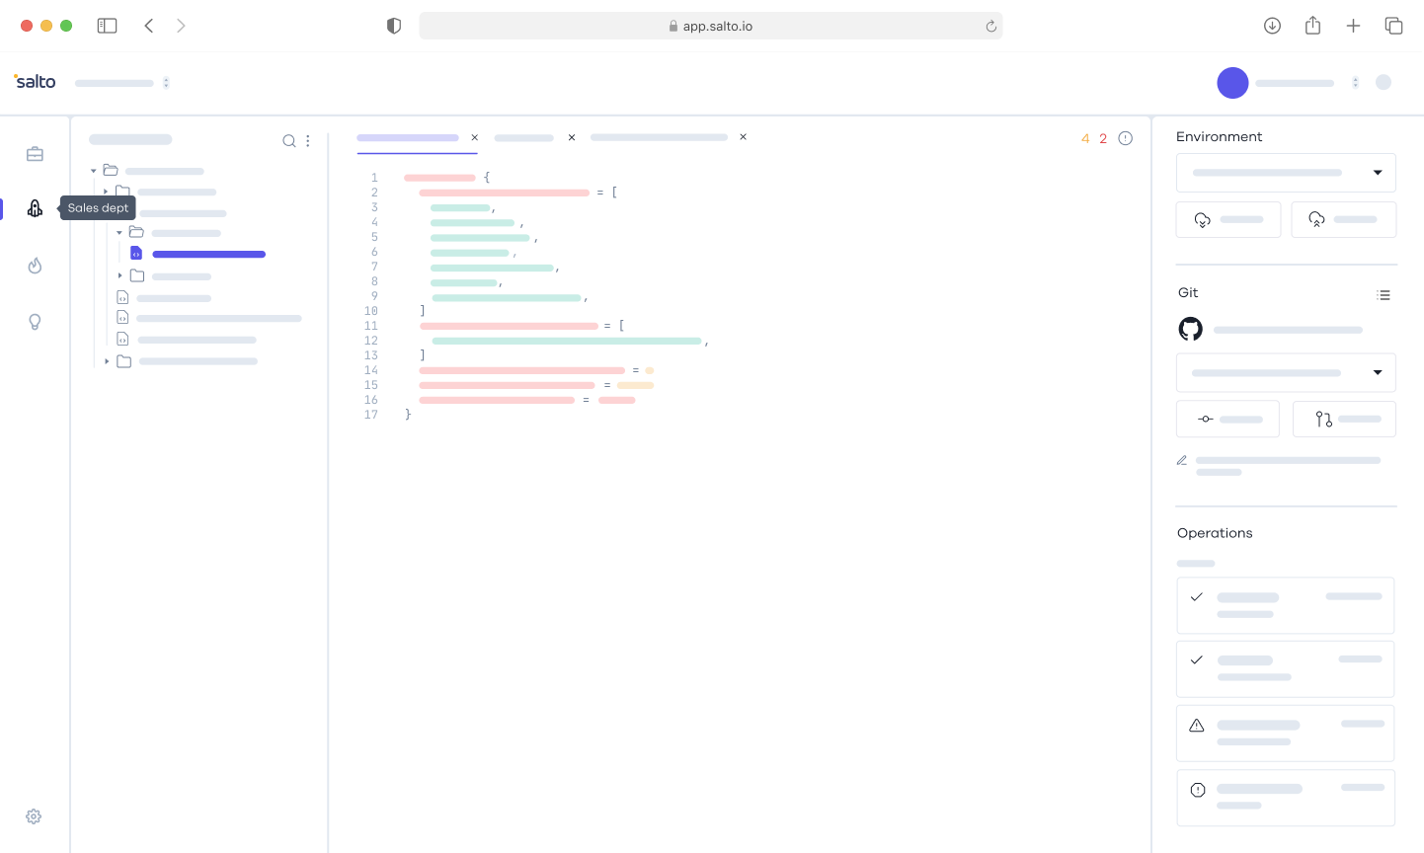
Task: Open Safari downloads
Action: point(1273,26)
